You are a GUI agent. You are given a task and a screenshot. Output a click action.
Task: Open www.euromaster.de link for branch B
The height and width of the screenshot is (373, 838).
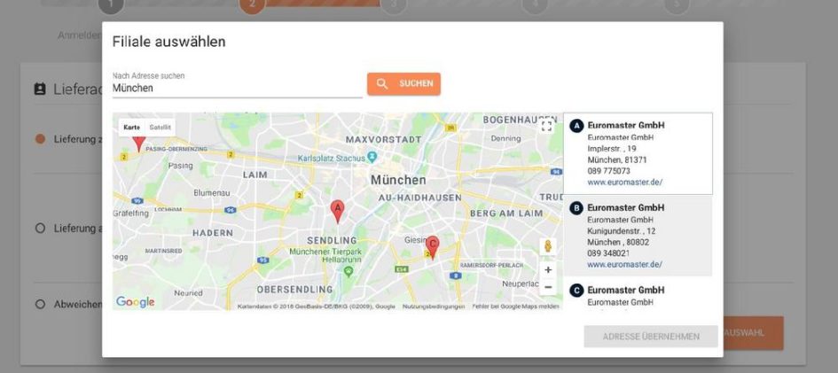pyautogui.click(x=624, y=264)
